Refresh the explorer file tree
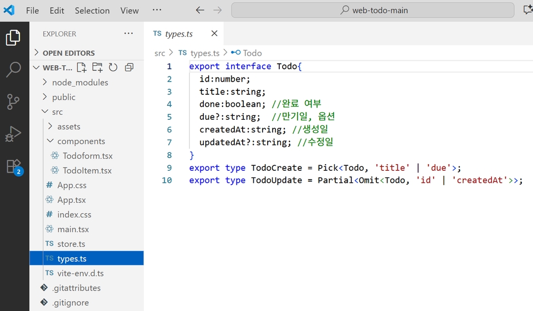This screenshot has height=311, width=533. [x=113, y=68]
